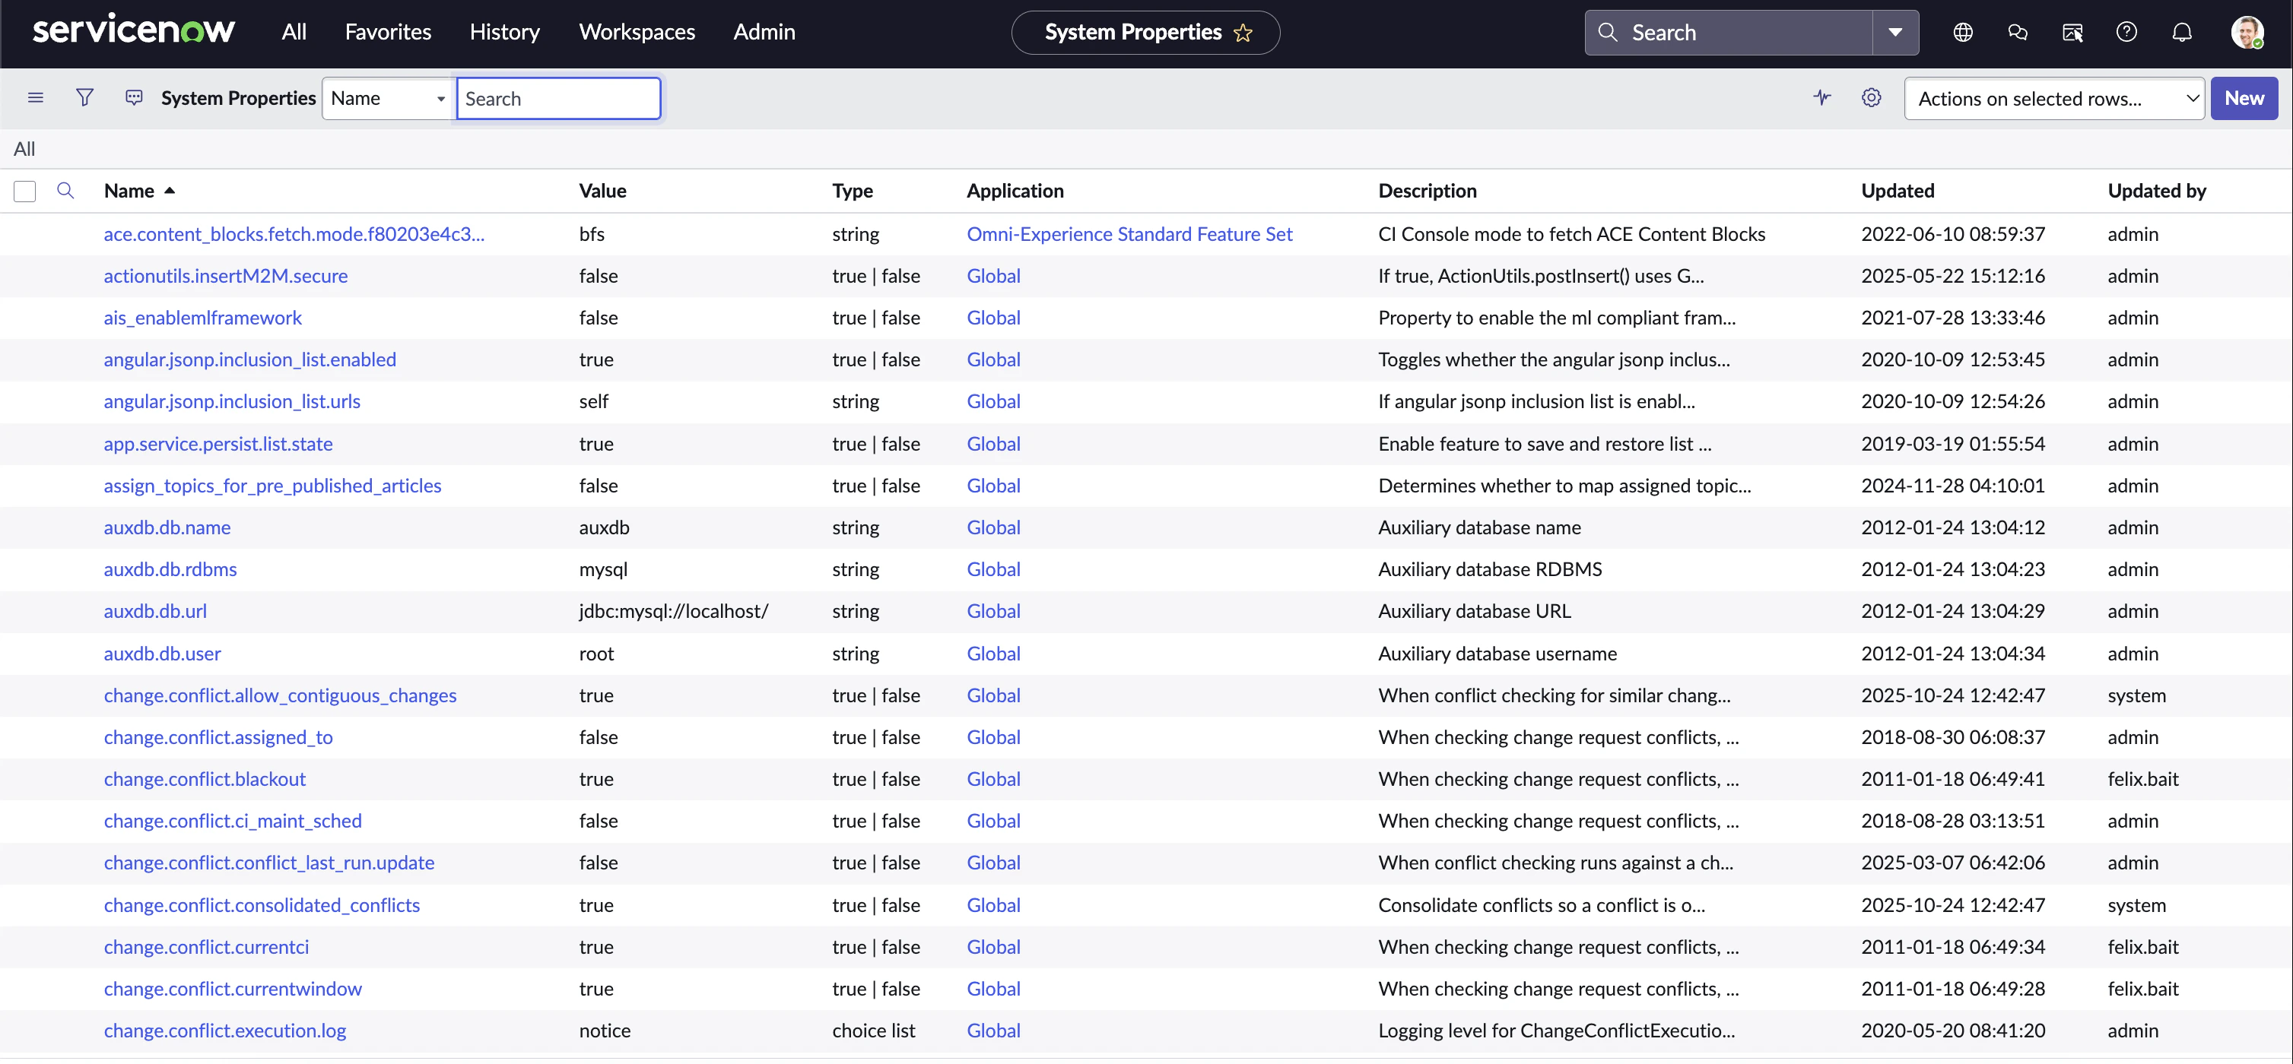Open the Actions on selected rows dropdown
Image resolution: width=2293 pixels, height=1064 pixels.
(x=2053, y=99)
